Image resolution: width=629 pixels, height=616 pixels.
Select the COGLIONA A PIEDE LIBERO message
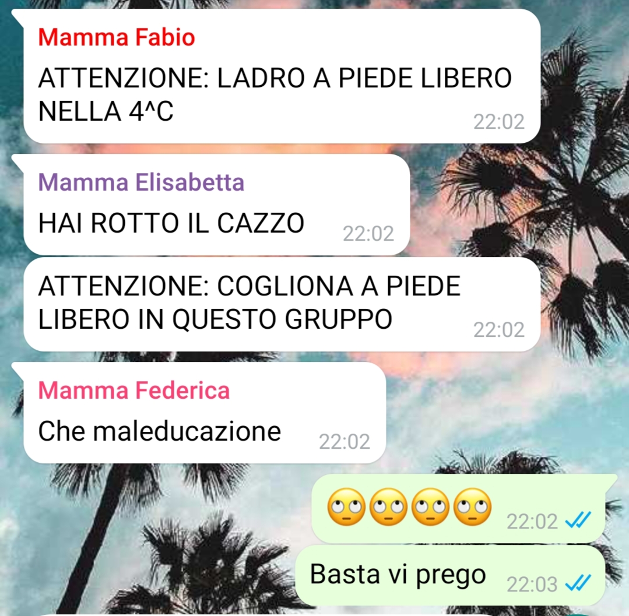click(x=282, y=304)
